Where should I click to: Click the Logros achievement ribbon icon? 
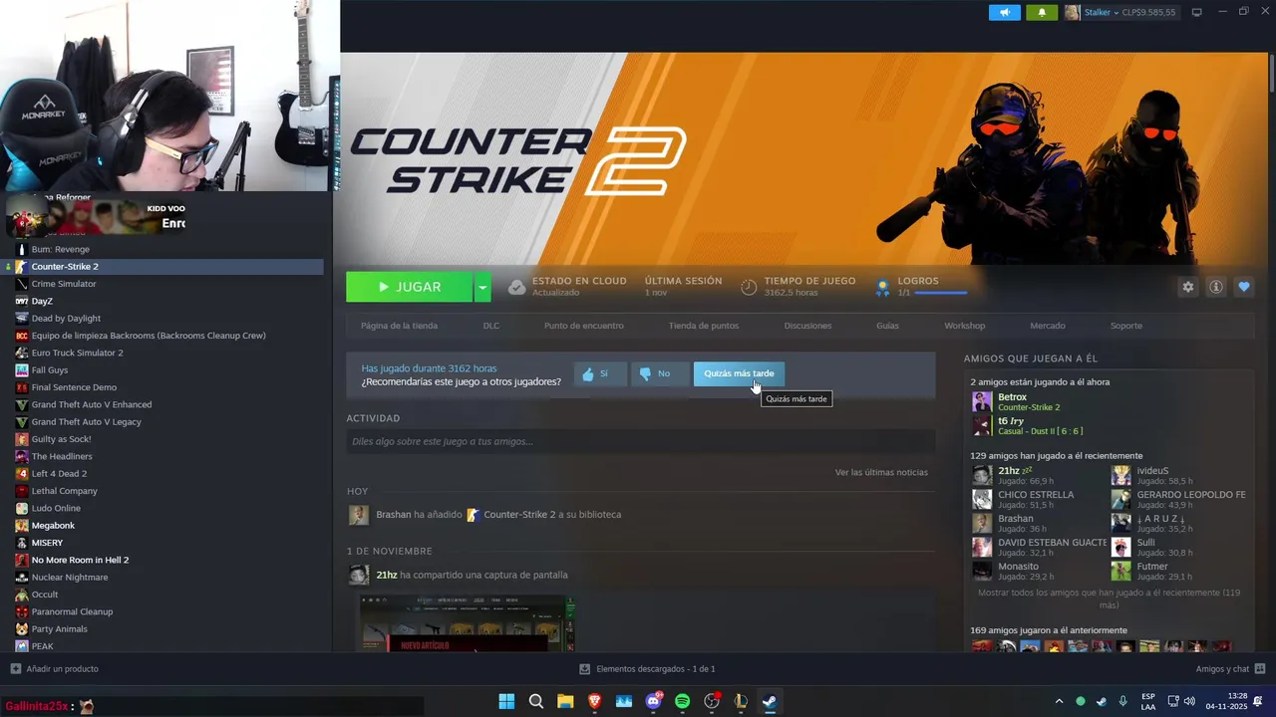(881, 287)
